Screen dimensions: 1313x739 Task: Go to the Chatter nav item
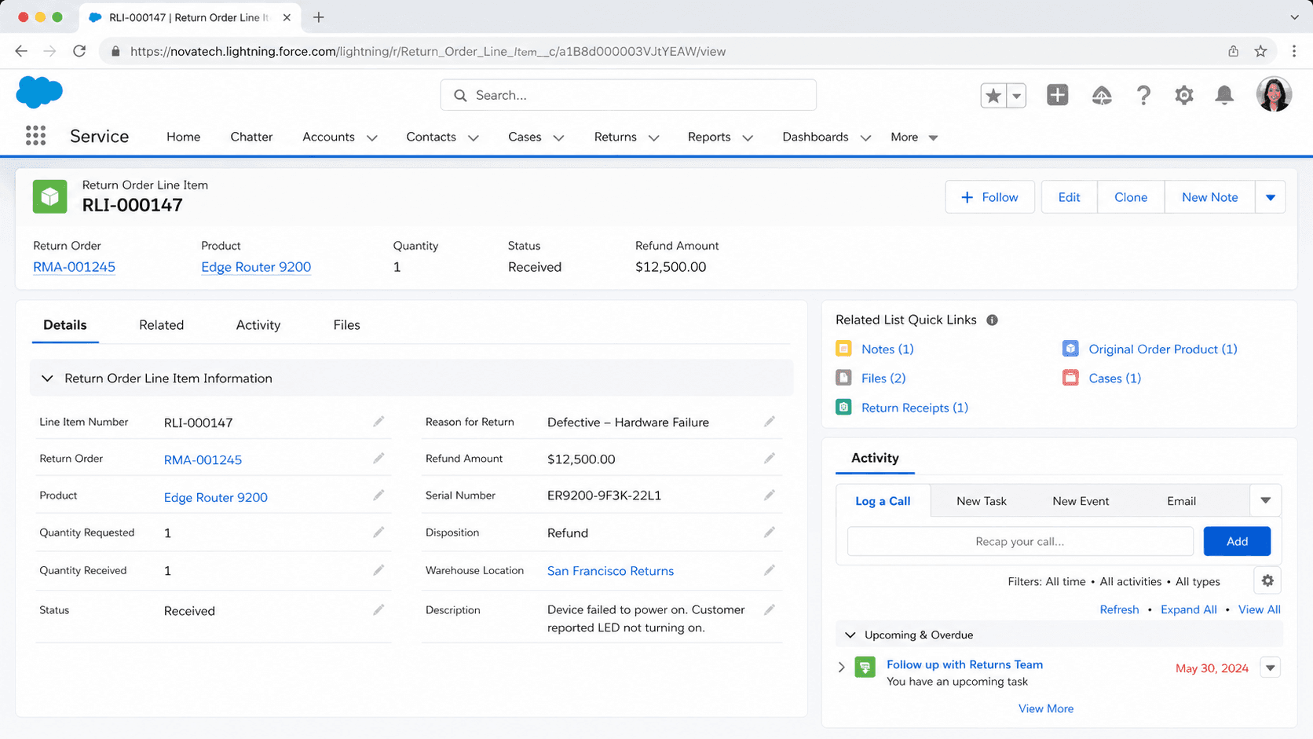click(x=251, y=137)
